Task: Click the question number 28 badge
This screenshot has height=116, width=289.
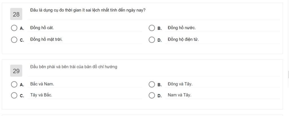Action: (x=16, y=14)
